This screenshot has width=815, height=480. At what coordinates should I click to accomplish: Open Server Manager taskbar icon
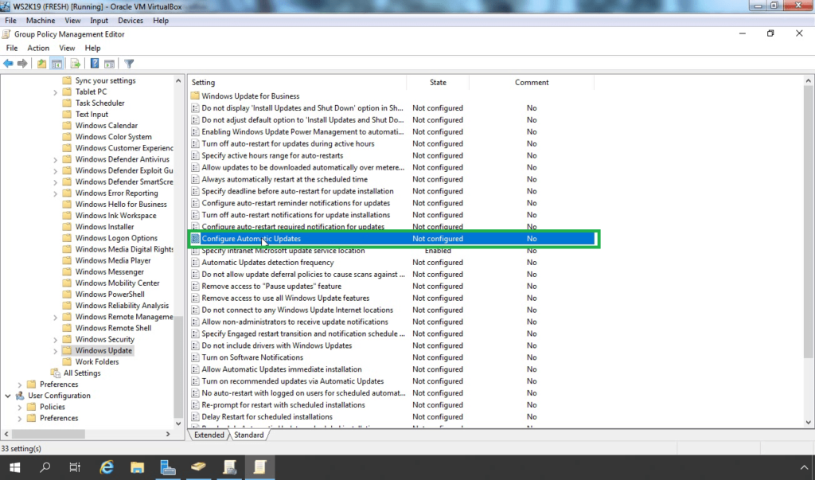pos(167,467)
